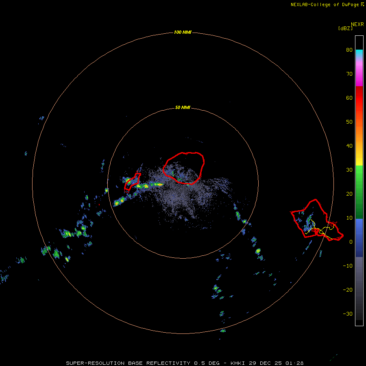Image resolution: width=366 pixels, height=366 pixels.
Task: Click the 80 value on the dBZ scale
Action: click(349, 50)
